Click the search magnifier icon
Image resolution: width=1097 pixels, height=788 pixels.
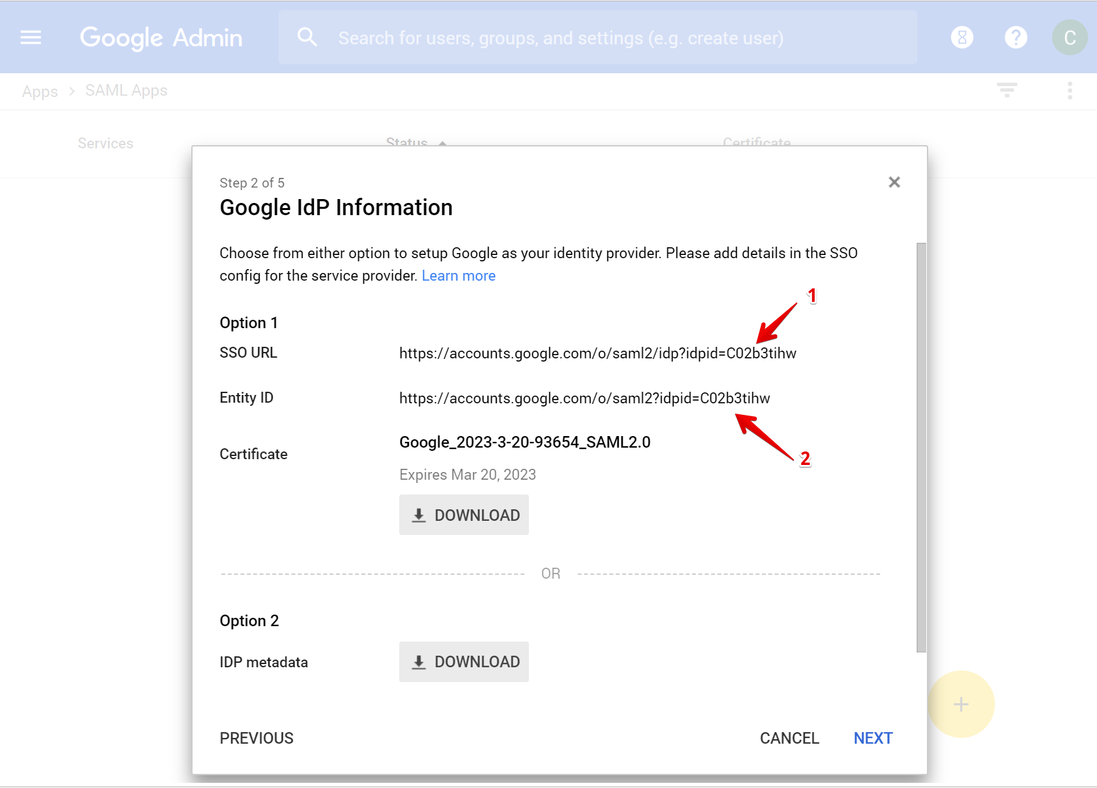click(307, 37)
